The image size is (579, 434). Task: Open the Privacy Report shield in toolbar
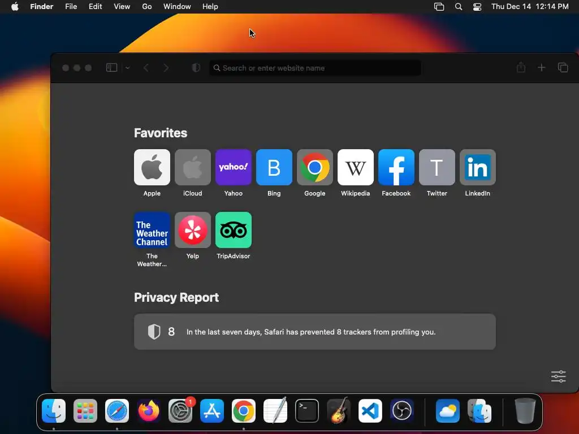pyautogui.click(x=196, y=68)
